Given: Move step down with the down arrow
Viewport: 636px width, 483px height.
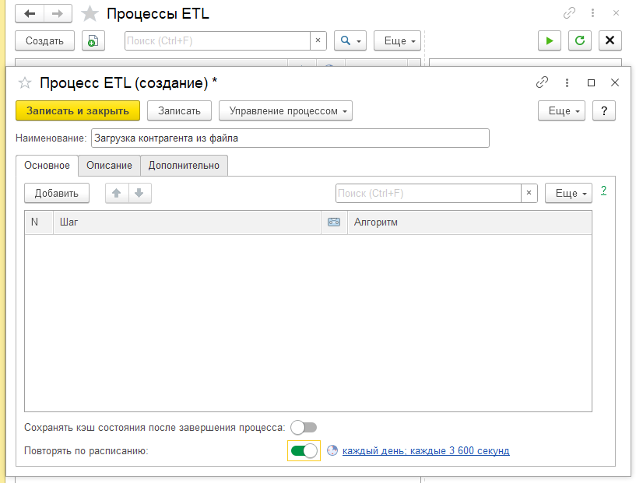Looking at the screenshot, I should click(139, 193).
